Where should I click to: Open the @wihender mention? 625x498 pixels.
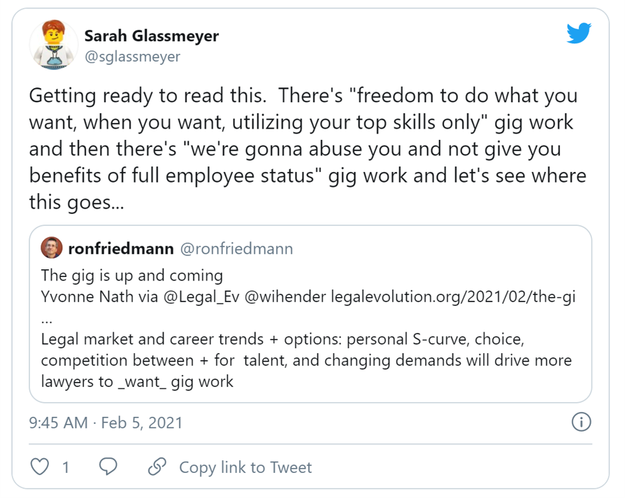(285, 297)
